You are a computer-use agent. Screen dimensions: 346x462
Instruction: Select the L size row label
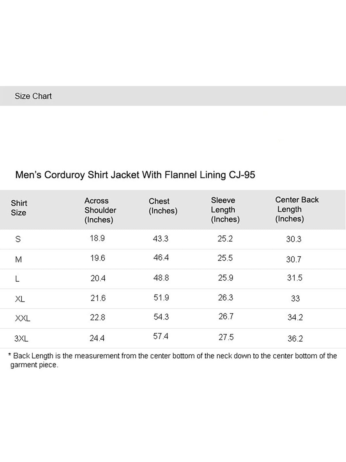(17, 279)
